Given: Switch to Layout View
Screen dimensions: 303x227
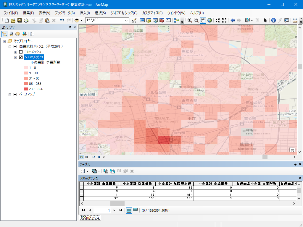Looking at the screenshot, I should point(87,157).
